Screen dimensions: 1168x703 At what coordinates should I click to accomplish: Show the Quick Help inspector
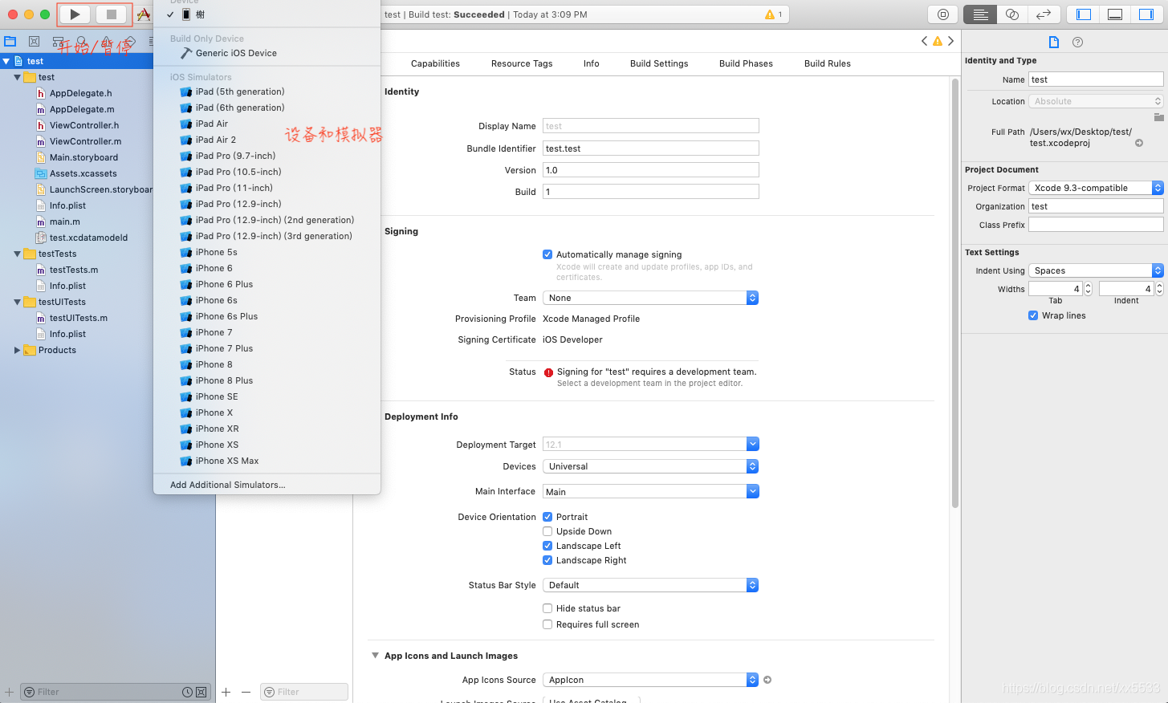coord(1078,42)
